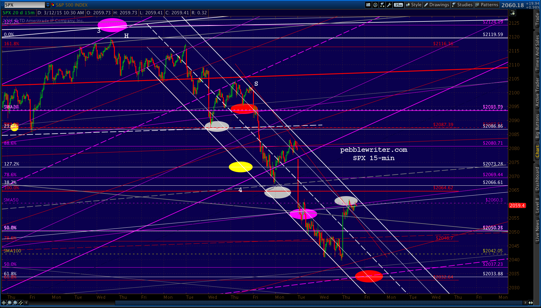Click the $2116.36 level label
This screenshot has height=308, width=541.
click(443, 44)
